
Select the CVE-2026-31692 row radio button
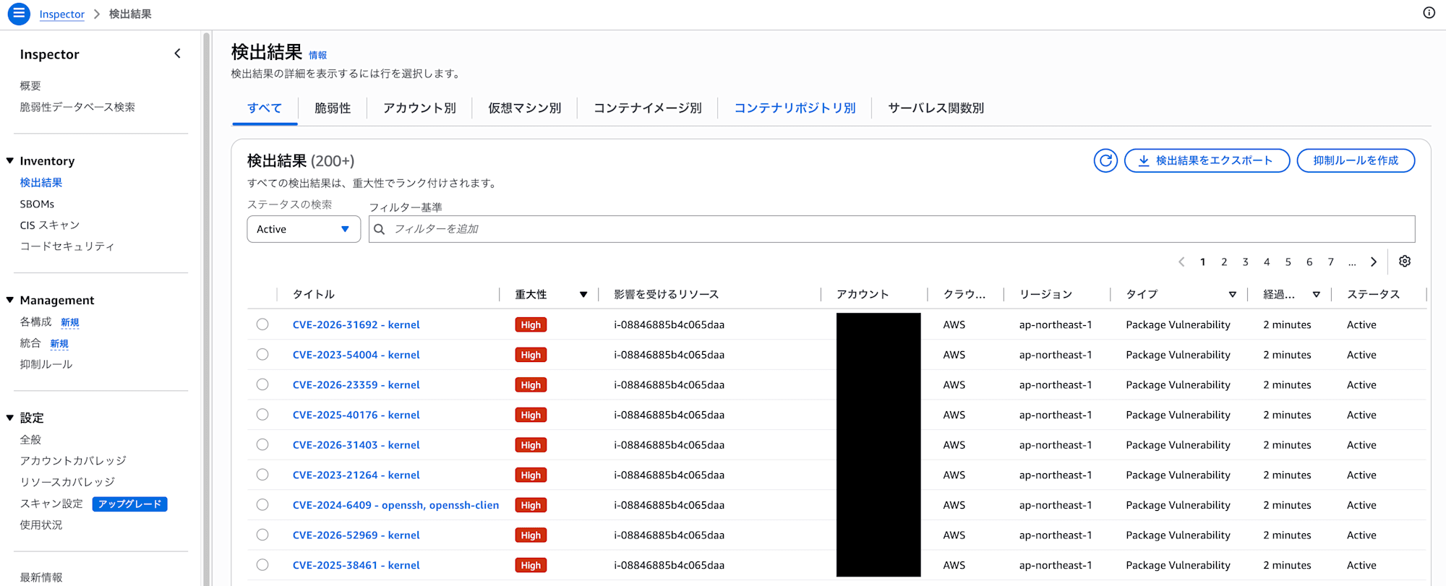pos(262,324)
